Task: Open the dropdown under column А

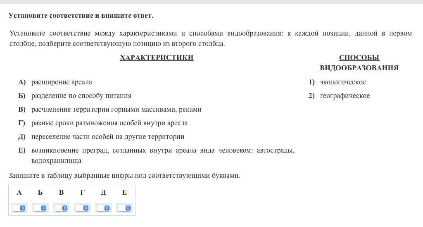Action: point(19,208)
